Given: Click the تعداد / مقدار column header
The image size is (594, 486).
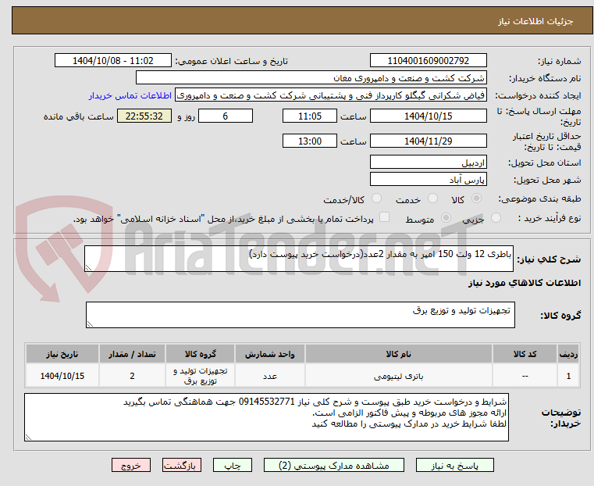Looking at the screenshot, I should pyautogui.click(x=132, y=354).
